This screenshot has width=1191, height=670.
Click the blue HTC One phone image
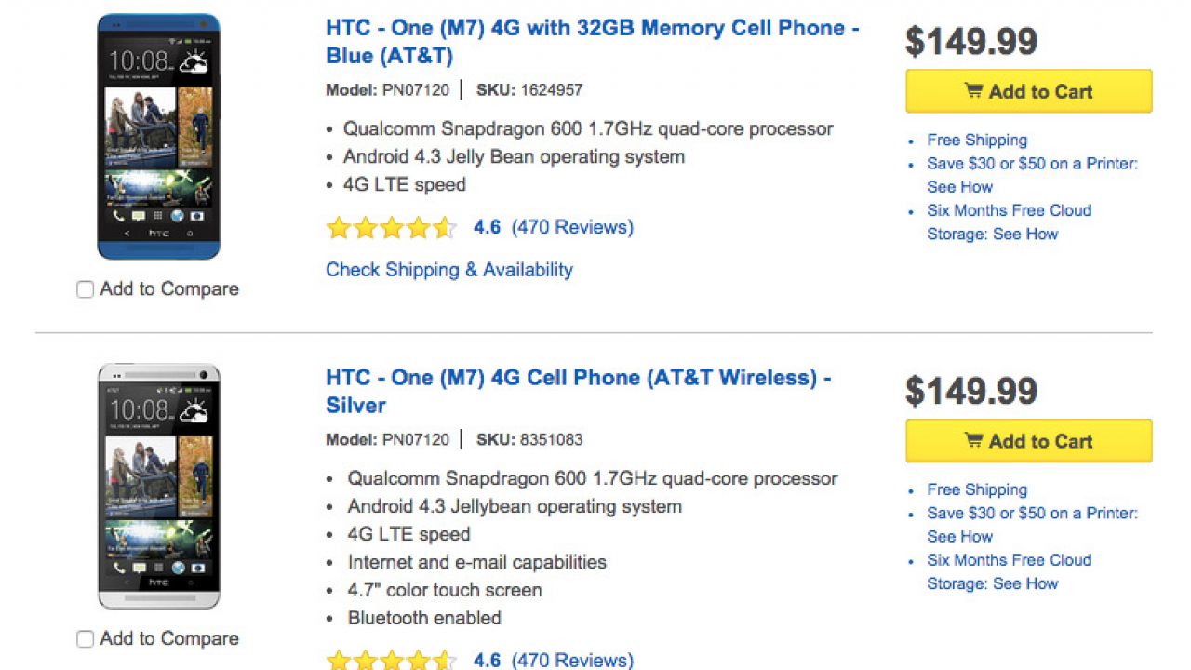(x=159, y=137)
